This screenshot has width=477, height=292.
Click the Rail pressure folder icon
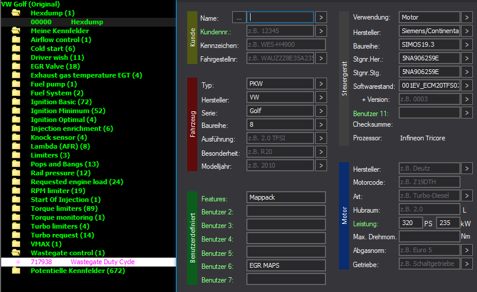point(16,173)
